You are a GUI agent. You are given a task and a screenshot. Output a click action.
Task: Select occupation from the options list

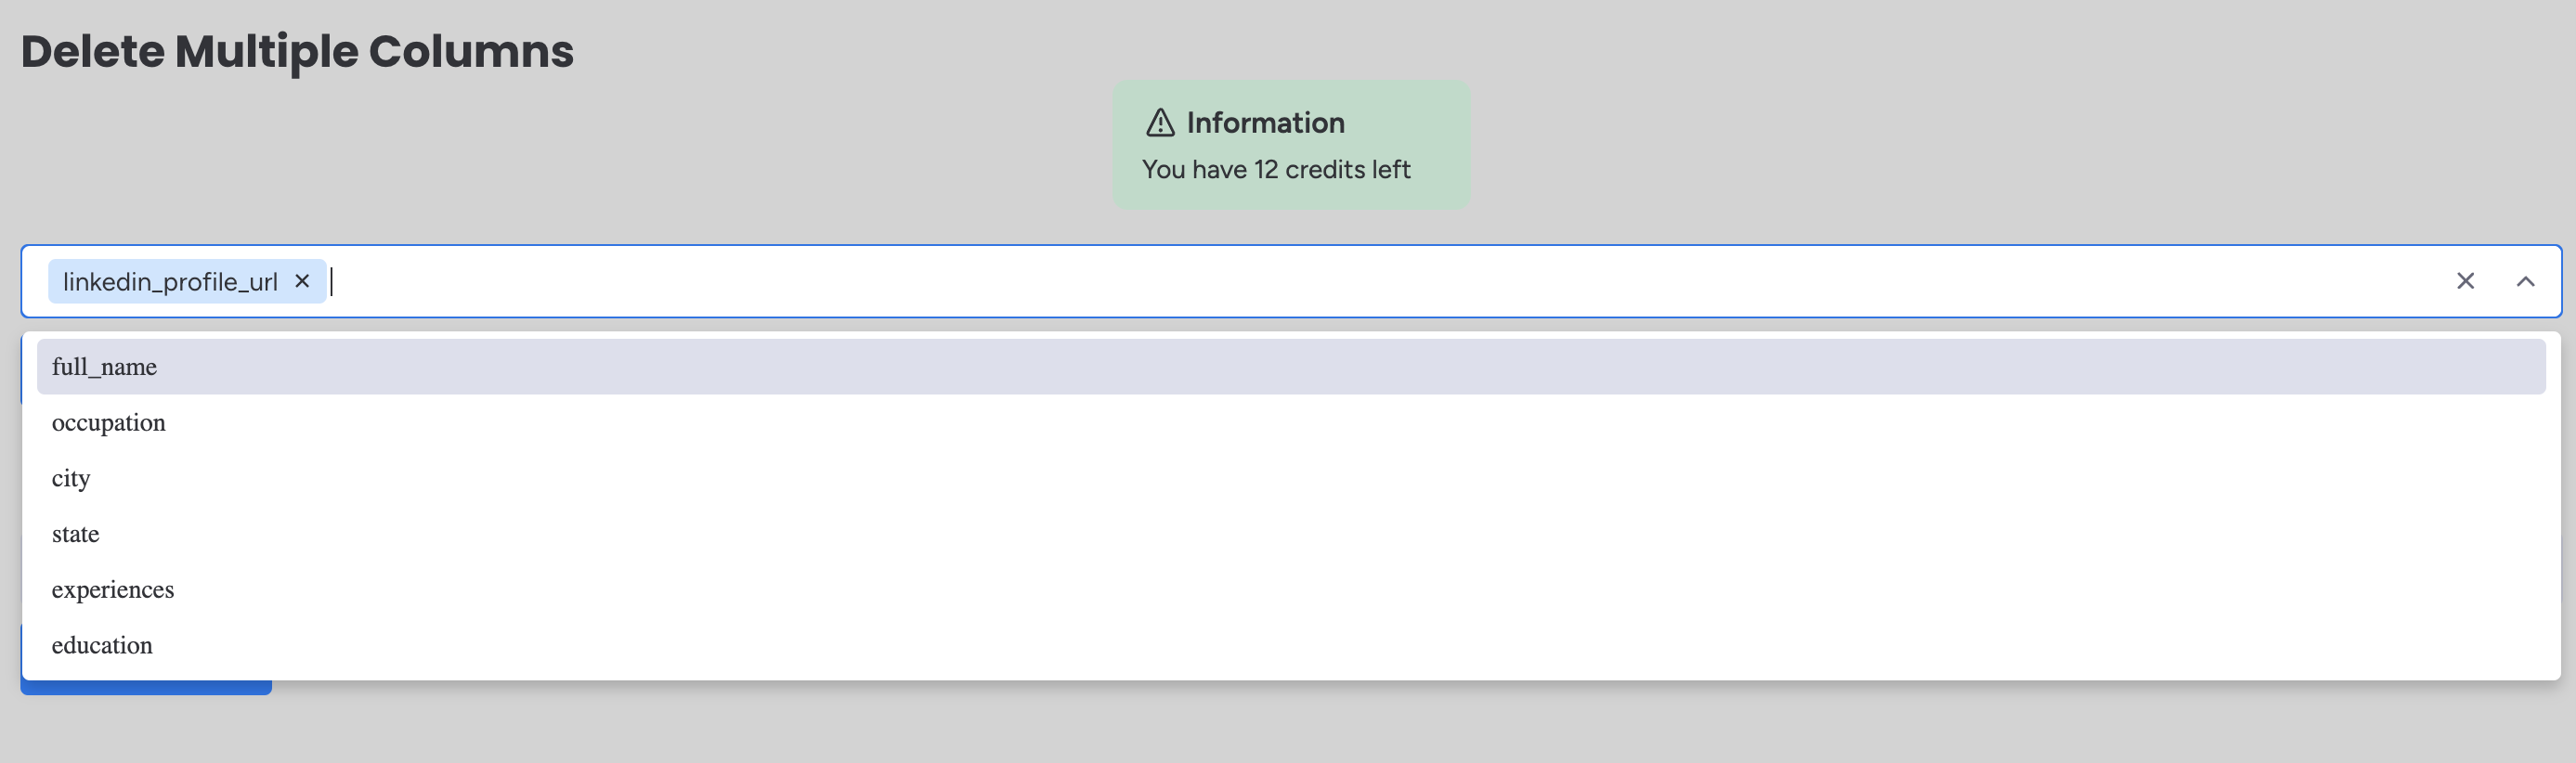pyautogui.click(x=109, y=422)
